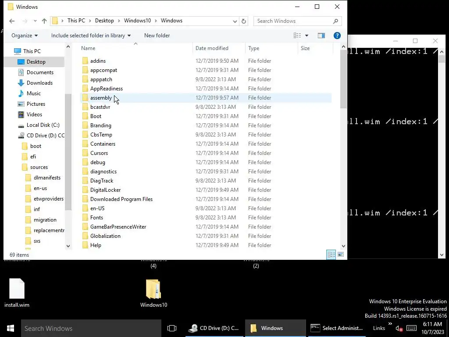449x337 pixels.
Task: Open Downloads in navigation pane
Action: [x=39, y=83]
